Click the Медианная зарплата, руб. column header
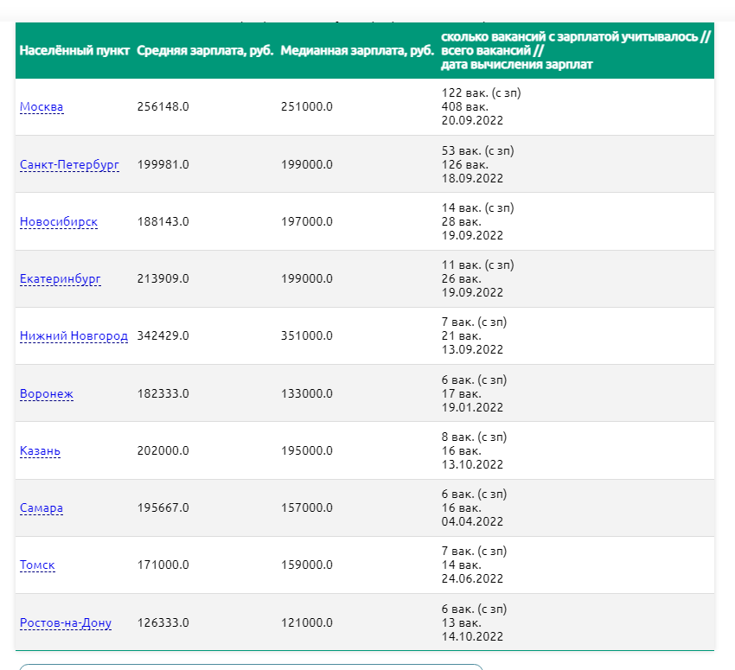The height and width of the screenshot is (670, 735). pyautogui.click(x=357, y=51)
